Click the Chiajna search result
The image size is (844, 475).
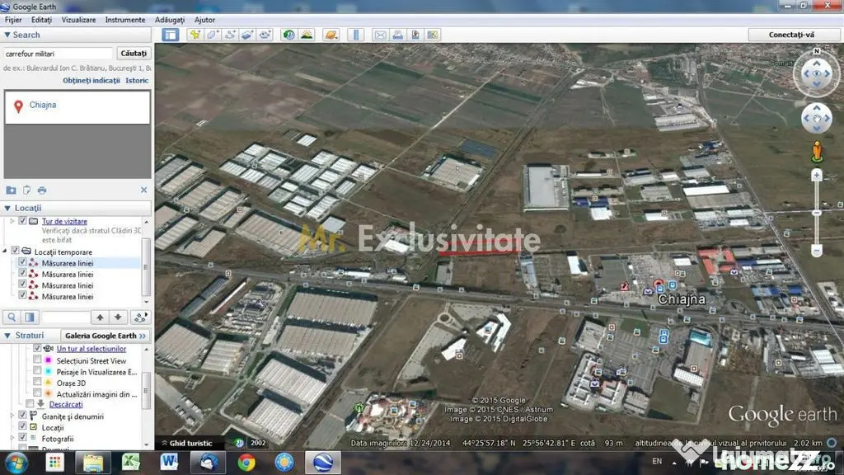tap(43, 105)
